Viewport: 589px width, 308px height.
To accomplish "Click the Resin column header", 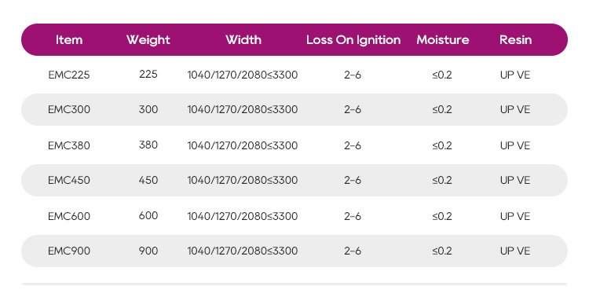I will point(515,40).
